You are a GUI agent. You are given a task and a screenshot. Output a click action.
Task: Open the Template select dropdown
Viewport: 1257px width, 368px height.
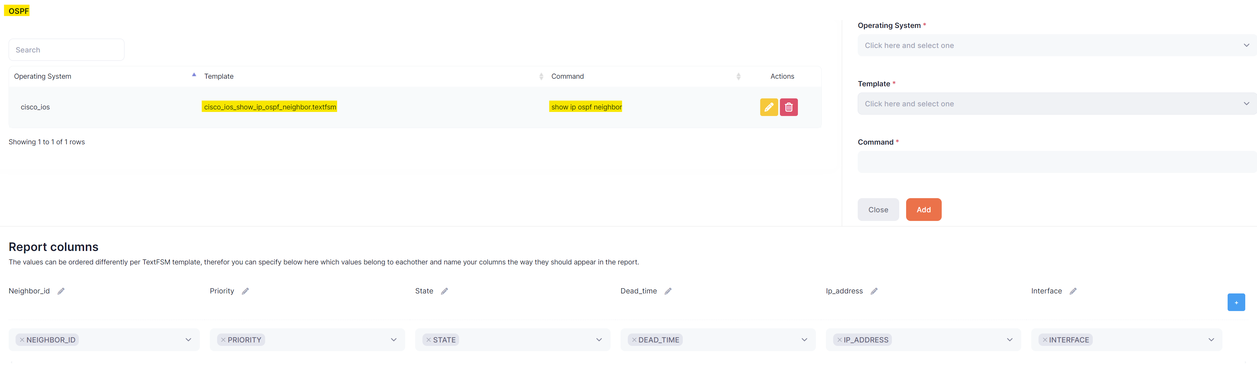1057,104
